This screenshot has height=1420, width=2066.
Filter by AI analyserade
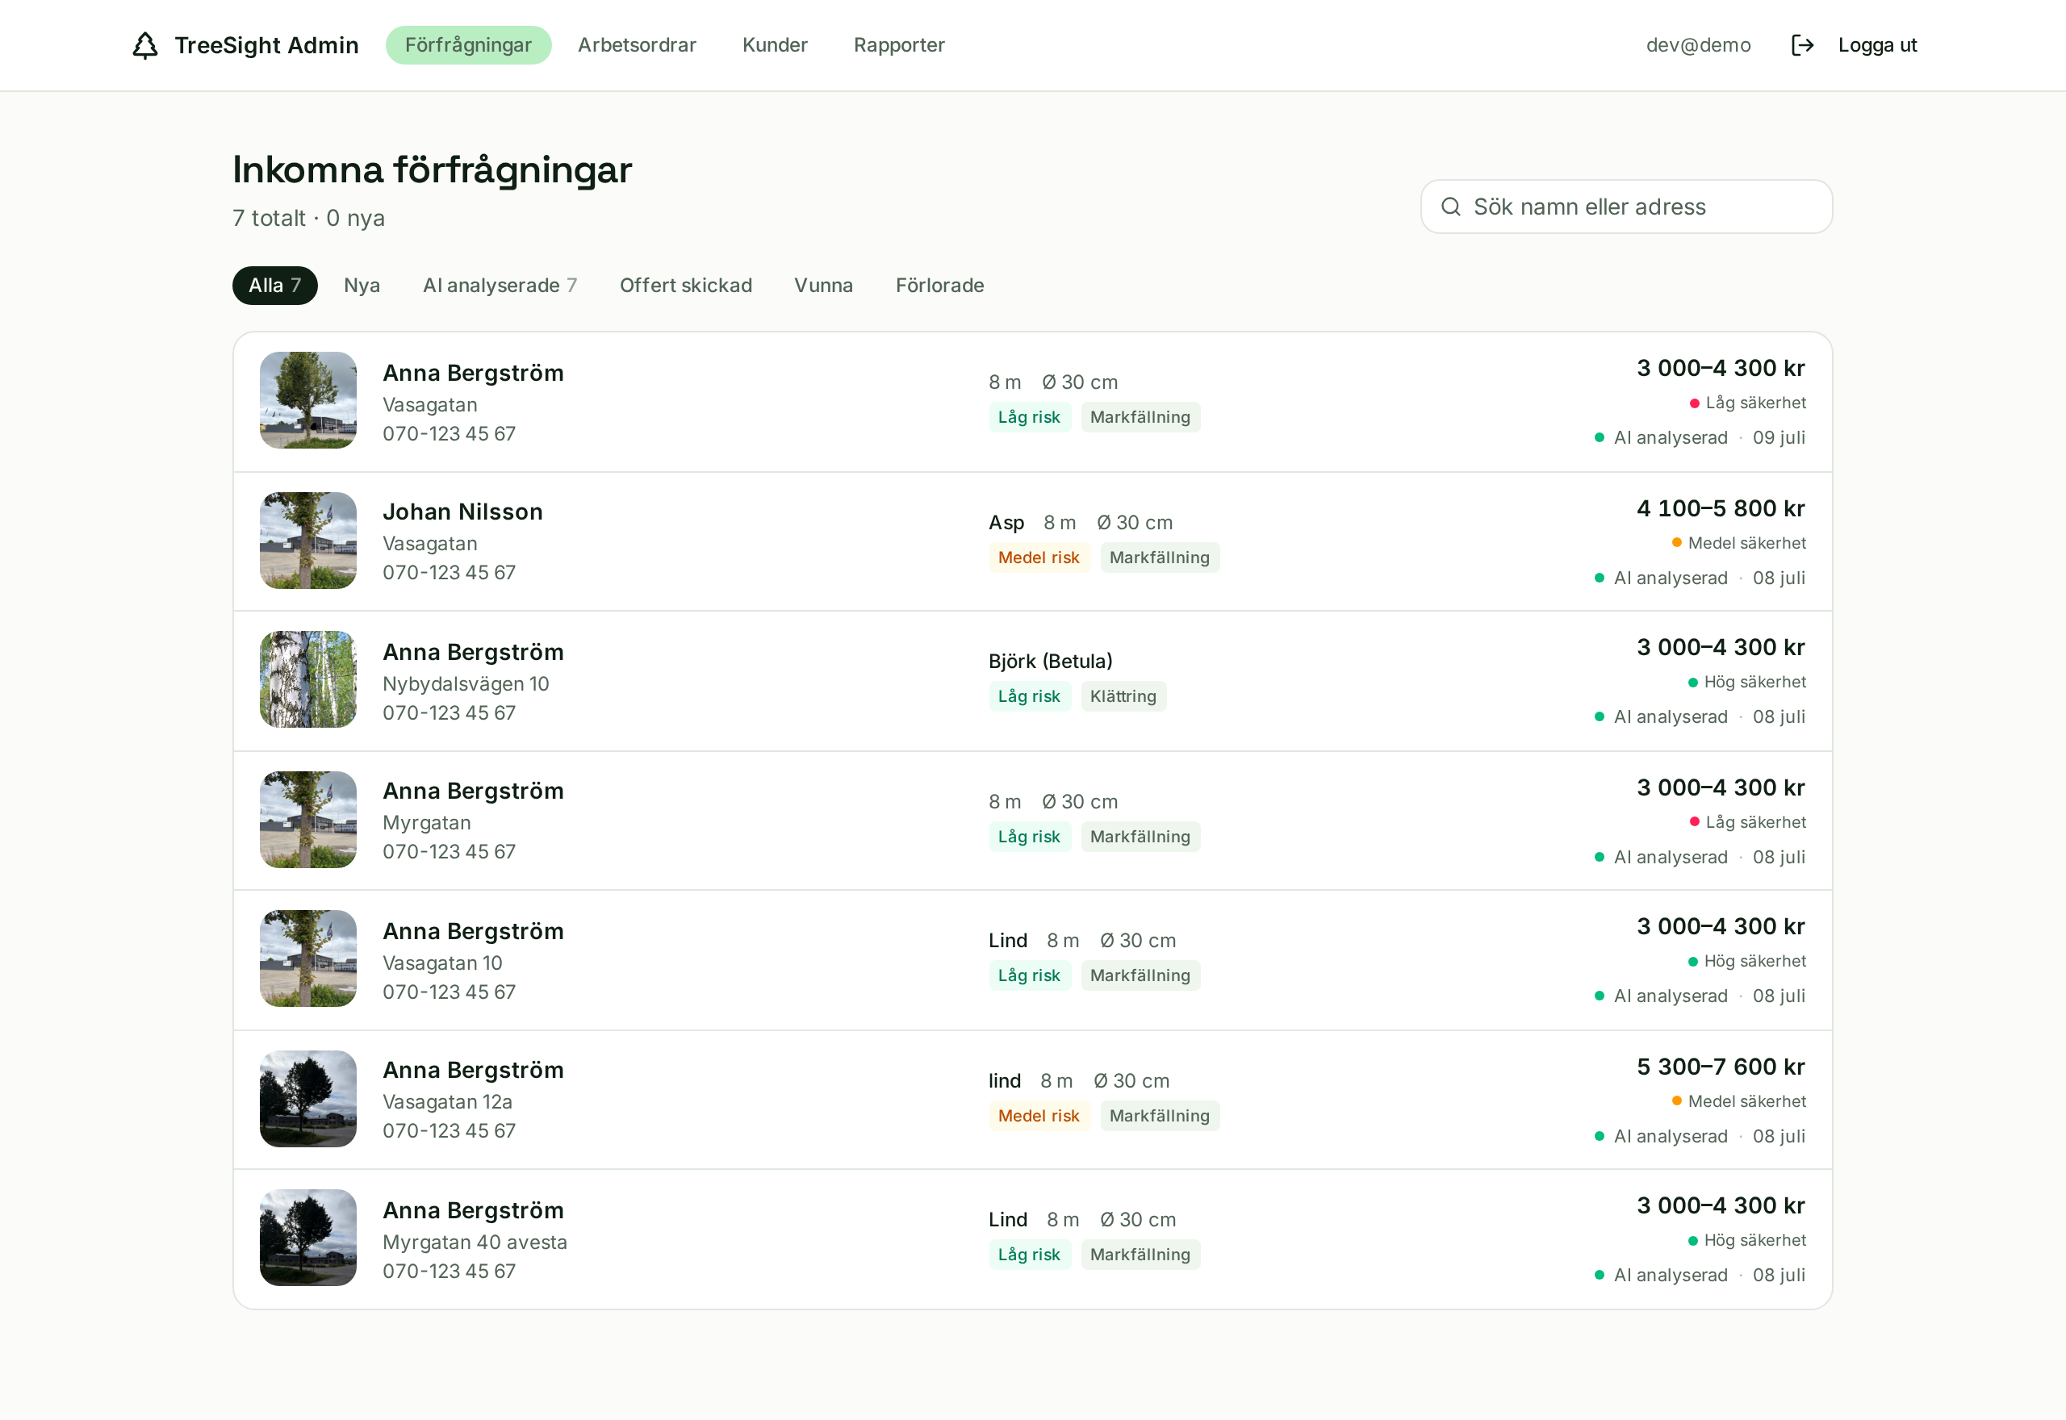click(500, 286)
